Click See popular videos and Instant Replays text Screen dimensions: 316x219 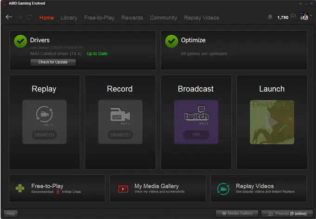coord(265,192)
